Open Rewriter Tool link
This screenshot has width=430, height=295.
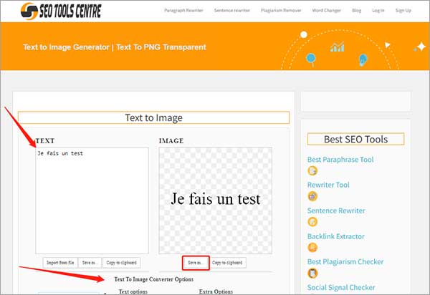point(328,185)
